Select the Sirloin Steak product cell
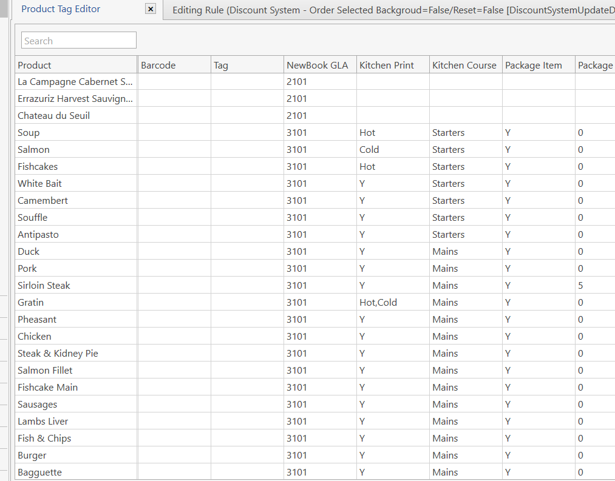The image size is (615, 481). [x=76, y=286]
